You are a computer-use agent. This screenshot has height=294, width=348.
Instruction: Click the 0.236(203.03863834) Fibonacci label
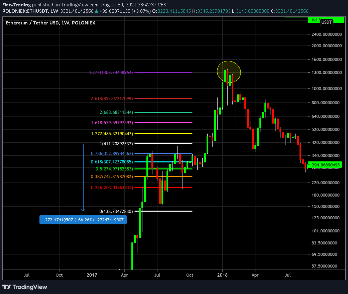tap(112, 188)
